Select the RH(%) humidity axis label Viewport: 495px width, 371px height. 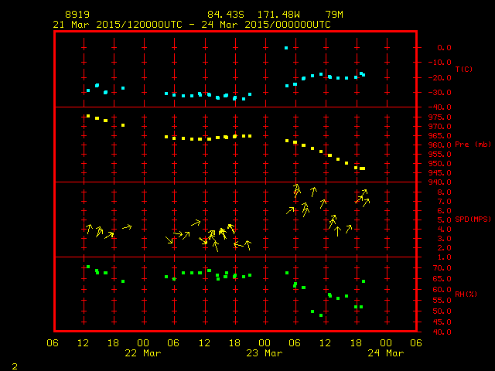pyautogui.click(x=465, y=294)
